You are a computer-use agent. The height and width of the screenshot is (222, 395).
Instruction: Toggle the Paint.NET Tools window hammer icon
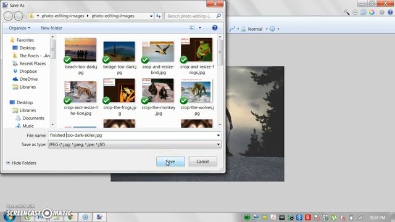pos(347,12)
